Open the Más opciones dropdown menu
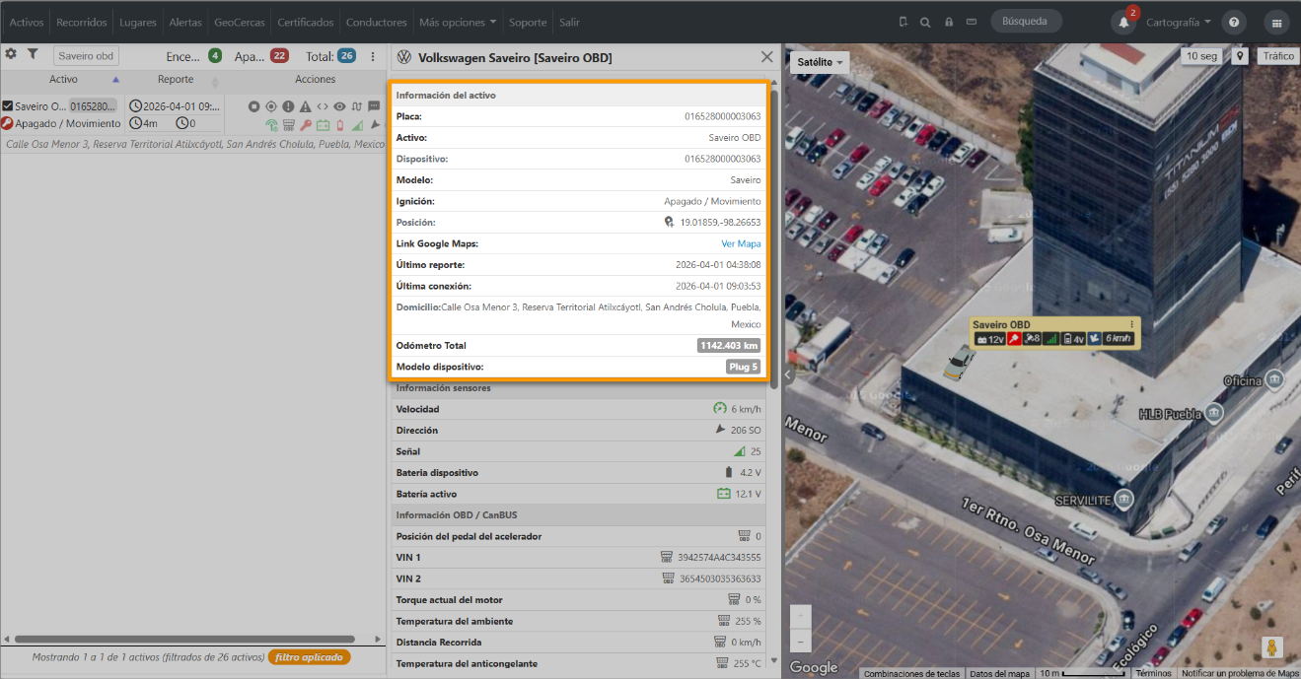Viewport: 1301px width, 679px height. (459, 22)
